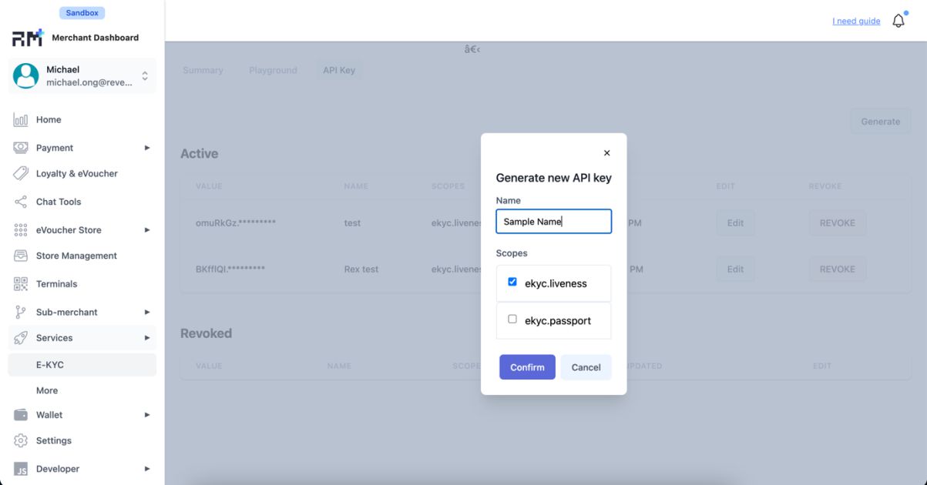Click the Terminals QR code icon
Image resolution: width=927 pixels, height=485 pixels.
pyautogui.click(x=21, y=284)
